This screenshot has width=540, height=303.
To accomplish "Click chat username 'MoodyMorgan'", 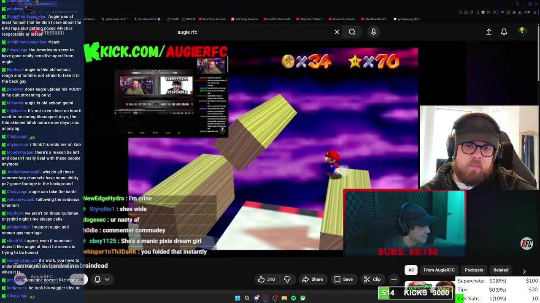I will (20, 152).
